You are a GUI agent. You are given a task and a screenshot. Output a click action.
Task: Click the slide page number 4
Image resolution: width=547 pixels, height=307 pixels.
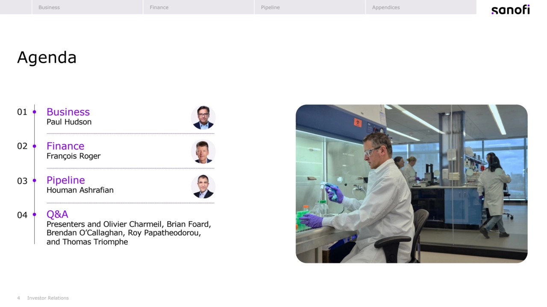(18, 298)
